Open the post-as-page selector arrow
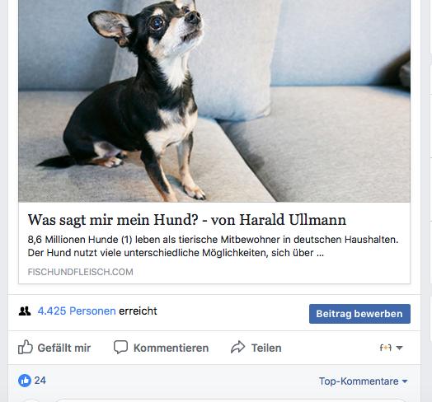Viewport: 432px width, 402px height. point(399,348)
